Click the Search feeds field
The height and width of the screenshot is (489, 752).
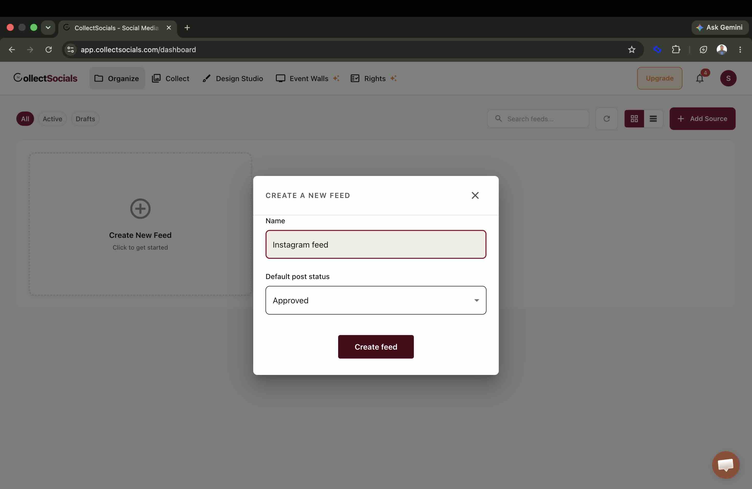[x=538, y=119]
